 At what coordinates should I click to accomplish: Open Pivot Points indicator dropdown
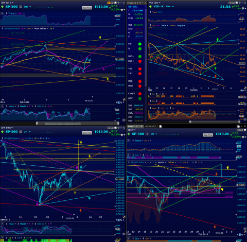click(x=48, y=28)
